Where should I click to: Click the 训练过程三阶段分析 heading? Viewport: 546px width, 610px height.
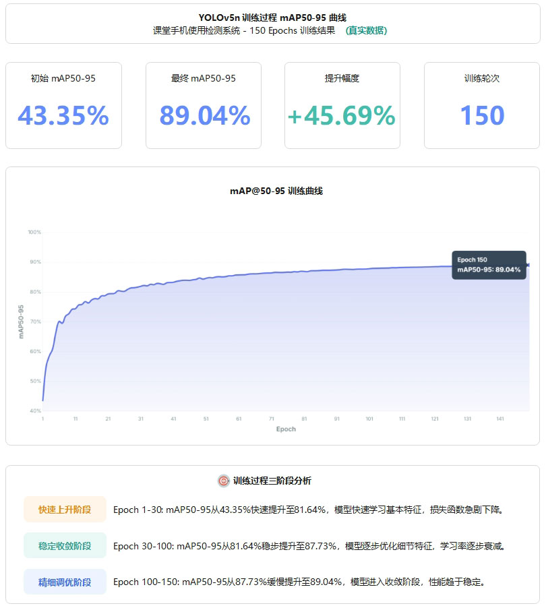pos(272,481)
